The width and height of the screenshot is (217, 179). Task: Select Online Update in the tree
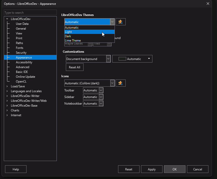(25, 77)
